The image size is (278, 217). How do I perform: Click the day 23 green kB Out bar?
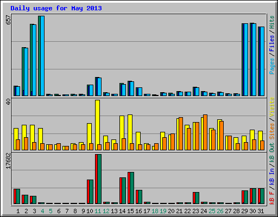point(197,198)
